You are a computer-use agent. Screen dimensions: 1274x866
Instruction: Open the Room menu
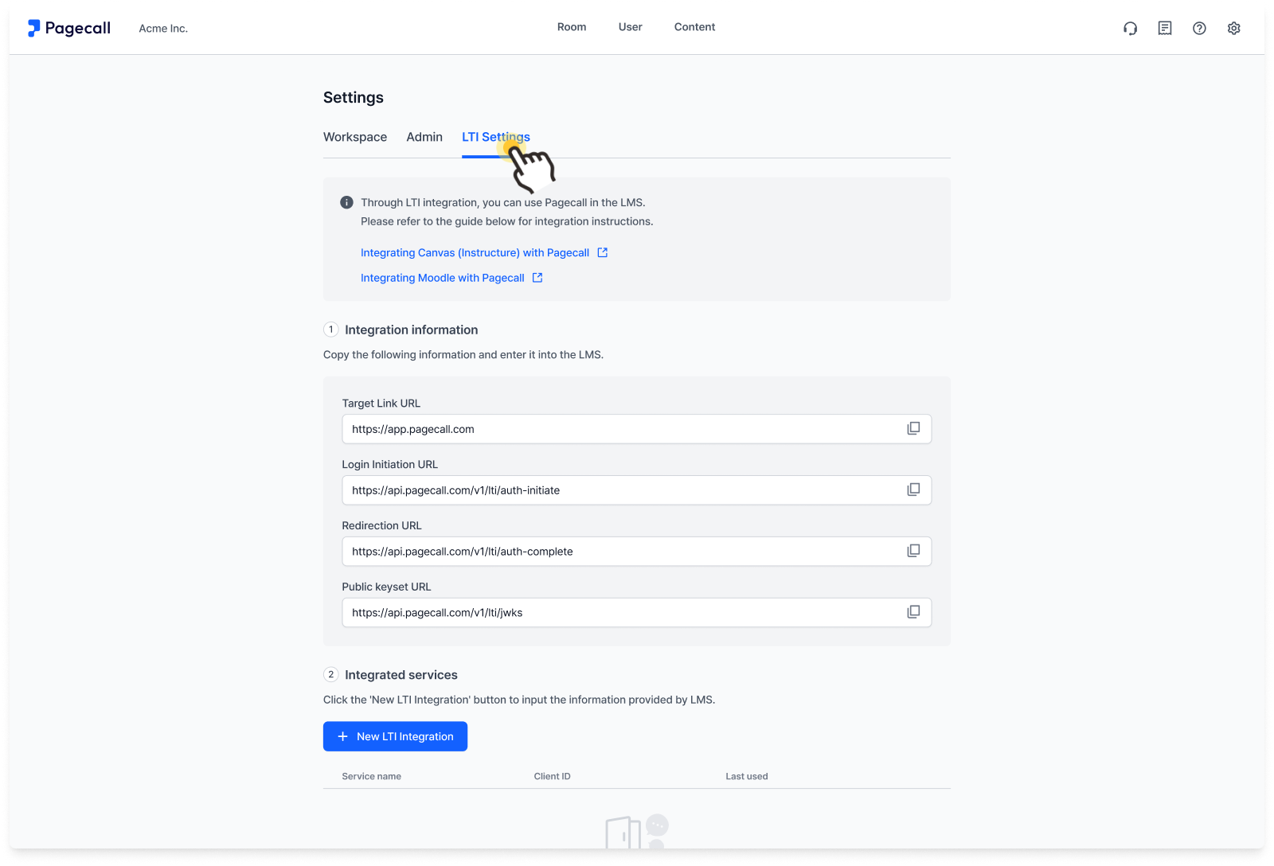pyautogui.click(x=572, y=27)
